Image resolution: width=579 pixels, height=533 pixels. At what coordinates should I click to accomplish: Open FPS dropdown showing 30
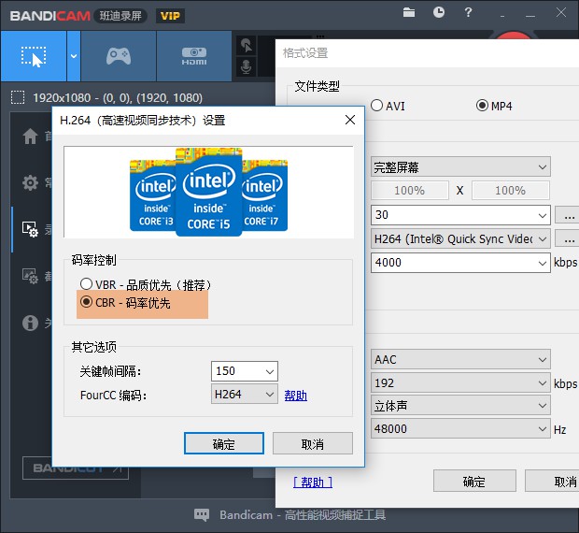460,215
